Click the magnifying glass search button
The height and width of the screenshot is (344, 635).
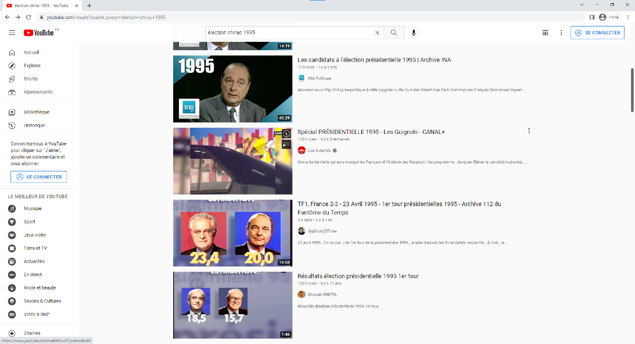pyautogui.click(x=394, y=33)
